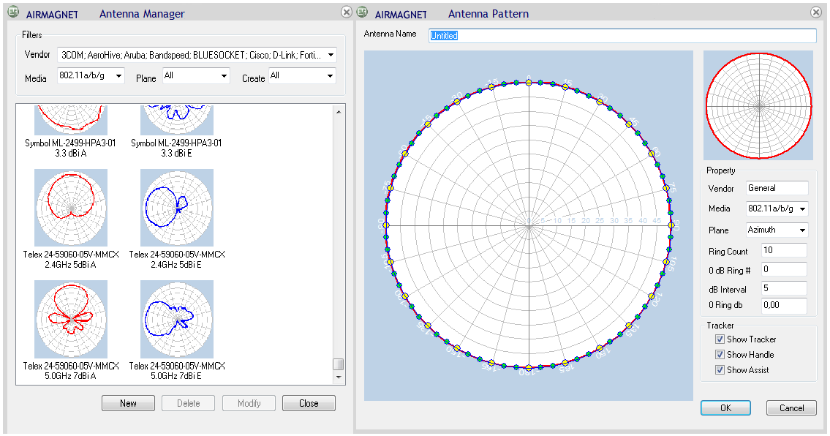Viewport: 830px width, 436px height.
Task: Open the Media filter dropdown in Antenna Manager
Action: [x=91, y=76]
